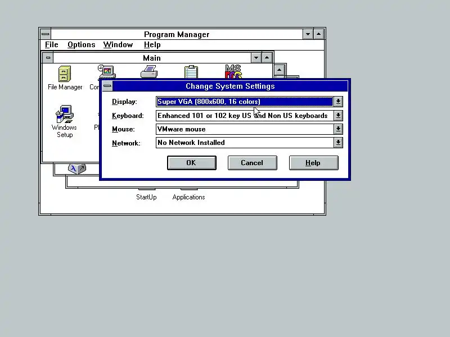
Task: Click the scroll up arrow behind the Main window
Action: coord(279,70)
